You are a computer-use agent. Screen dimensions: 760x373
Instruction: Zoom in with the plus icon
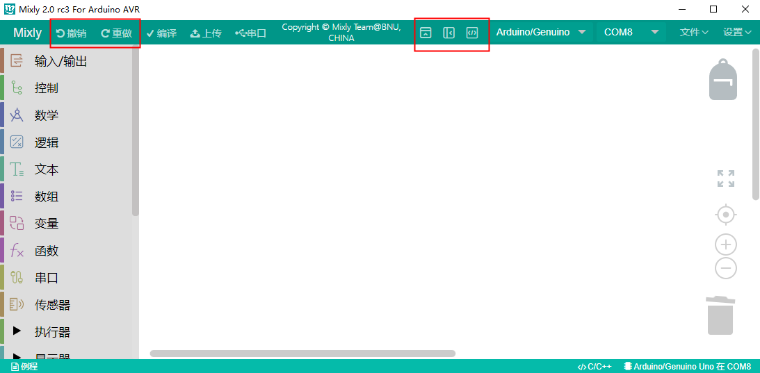[725, 244]
